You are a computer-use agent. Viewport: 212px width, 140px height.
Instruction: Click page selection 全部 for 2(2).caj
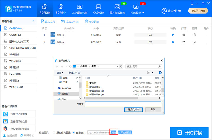click(x=118, y=42)
